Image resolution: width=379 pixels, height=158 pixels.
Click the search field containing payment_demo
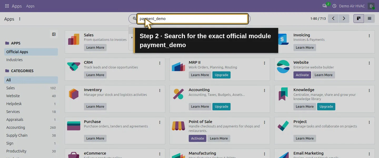coord(192,19)
